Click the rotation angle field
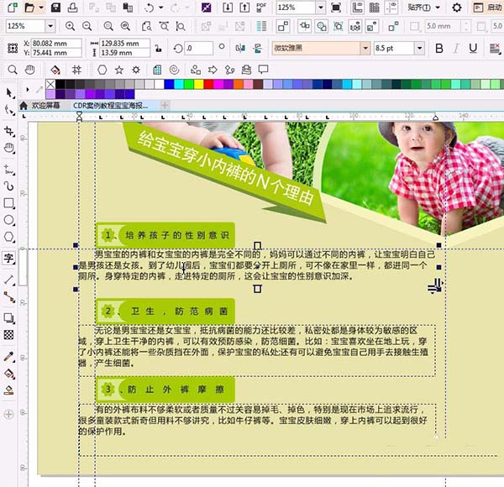504x487 pixels. [198, 49]
